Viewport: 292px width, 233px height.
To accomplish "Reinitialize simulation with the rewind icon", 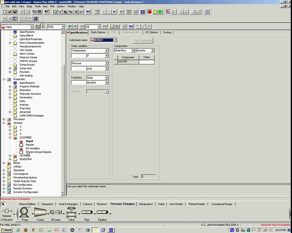I will click(114, 12).
